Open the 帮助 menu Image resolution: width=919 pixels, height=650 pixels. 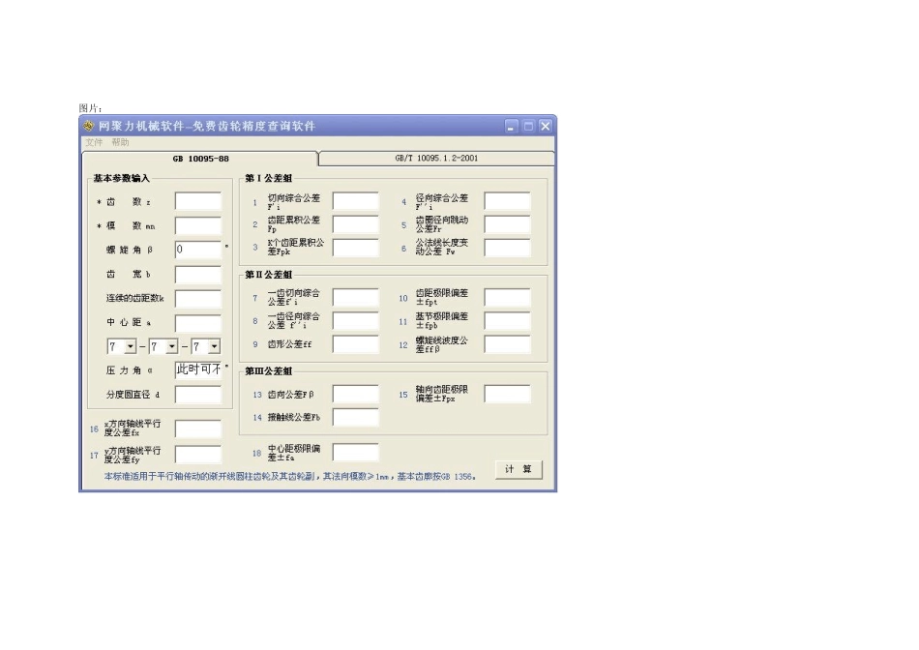[120, 142]
